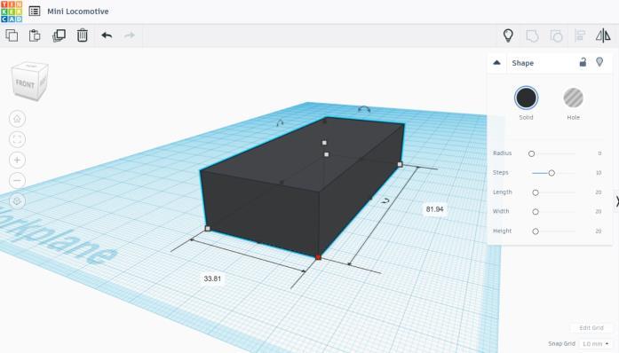Delete selection with trash icon
This screenshot has height=353, width=619.
[x=82, y=35]
